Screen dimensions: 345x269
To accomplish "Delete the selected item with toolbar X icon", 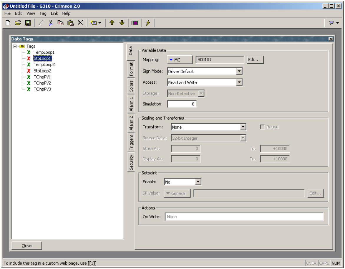I will pos(80,23).
